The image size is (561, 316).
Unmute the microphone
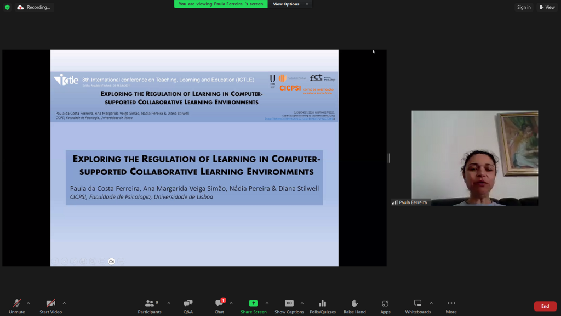click(x=16, y=306)
